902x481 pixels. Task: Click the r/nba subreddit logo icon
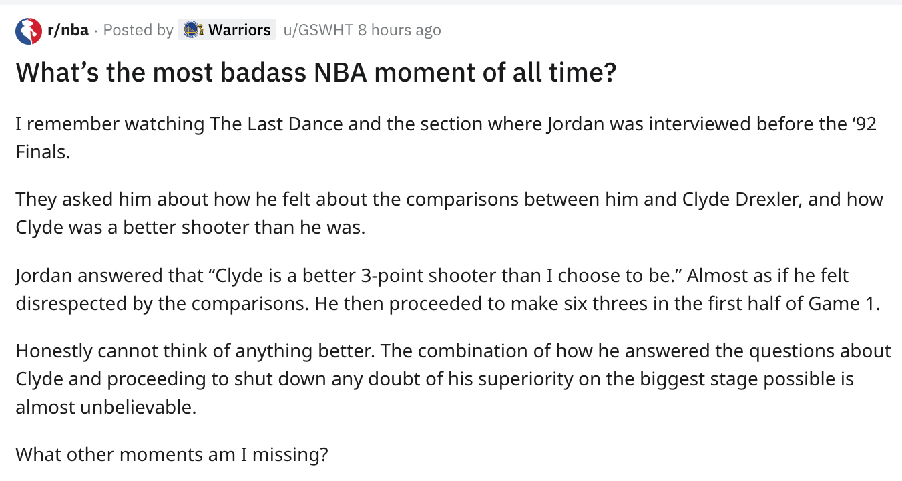pos(29,31)
